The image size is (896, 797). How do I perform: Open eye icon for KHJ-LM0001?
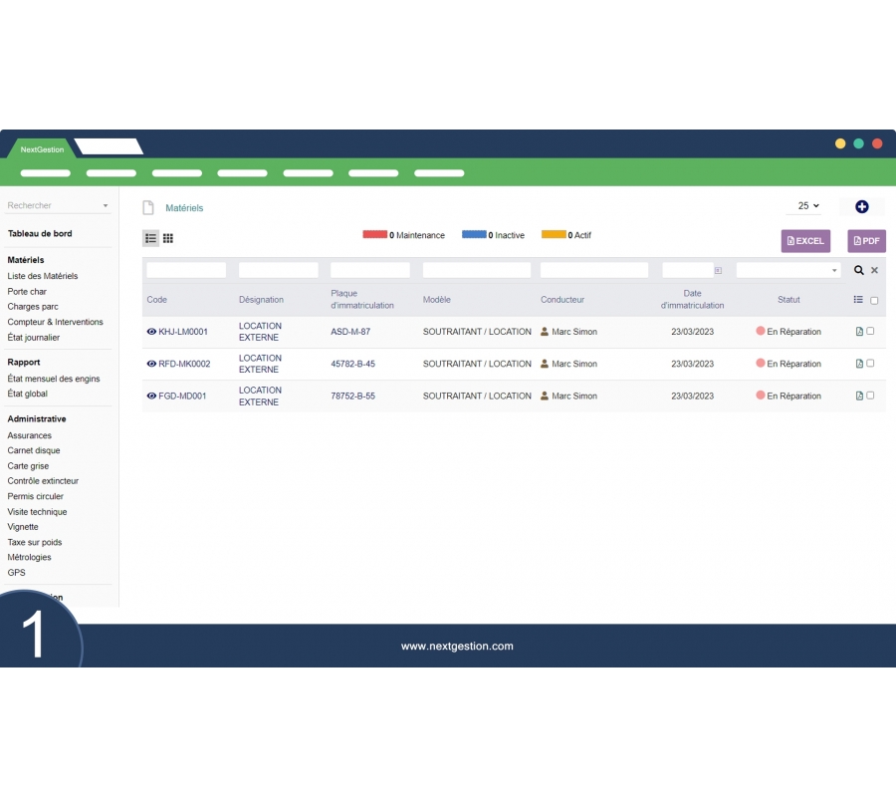[x=151, y=332]
